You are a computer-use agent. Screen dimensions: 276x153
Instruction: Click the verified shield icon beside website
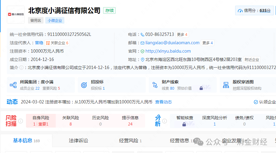click(142, 51)
